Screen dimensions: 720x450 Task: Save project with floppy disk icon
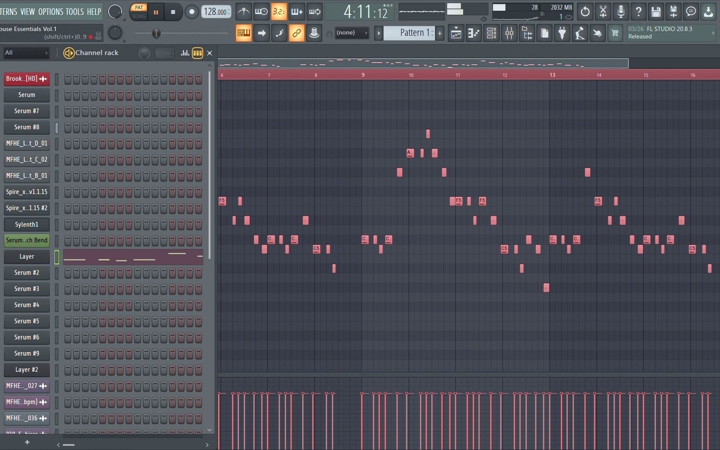pos(656,12)
